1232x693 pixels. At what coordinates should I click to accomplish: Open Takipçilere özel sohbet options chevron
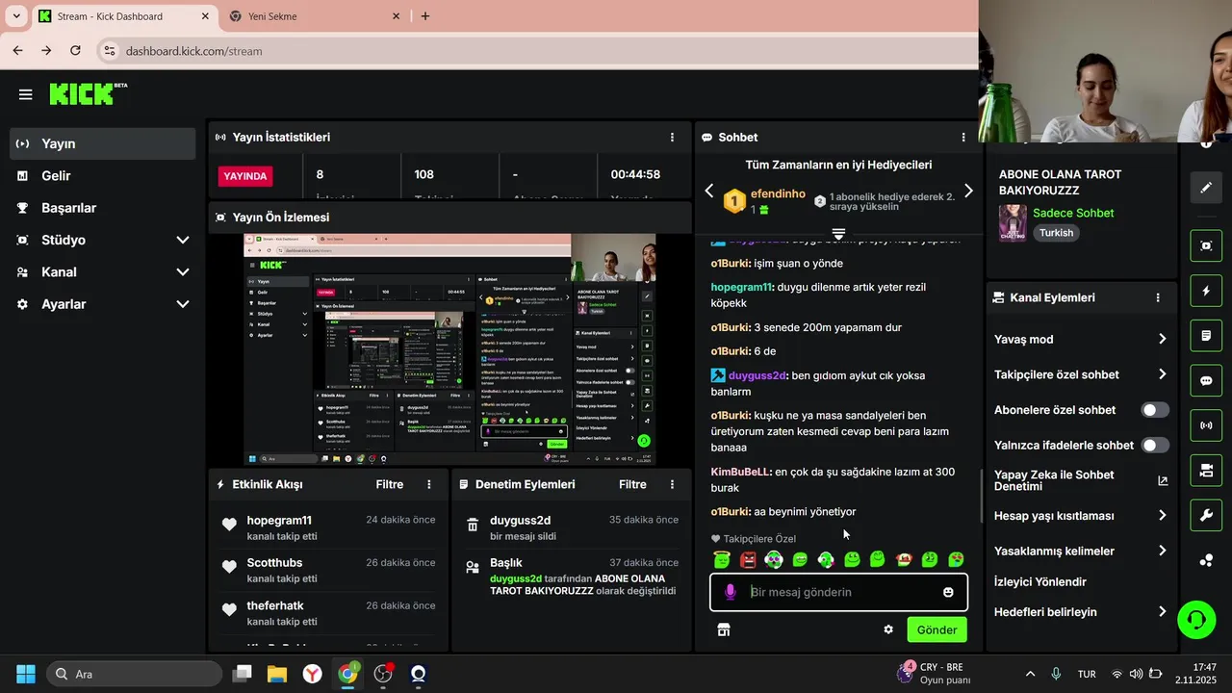point(1162,374)
